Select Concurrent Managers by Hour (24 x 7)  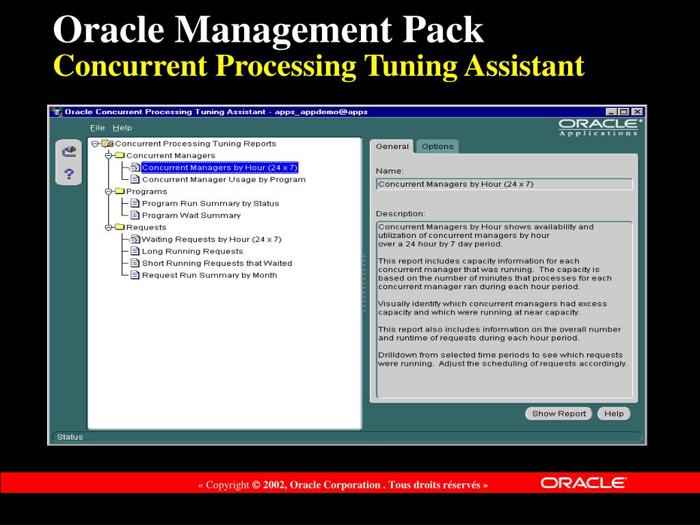[219, 167]
